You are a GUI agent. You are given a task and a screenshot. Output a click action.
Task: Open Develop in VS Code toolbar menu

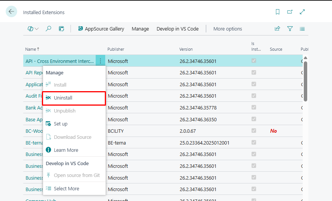pyautogui.click(x=177, y=29)
